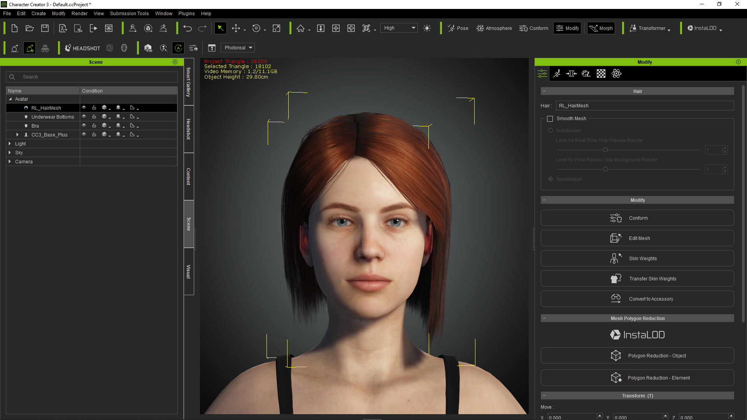Hide Bra using its eye icon
This screenshot has width=747, height=420.
click(84, 125)
